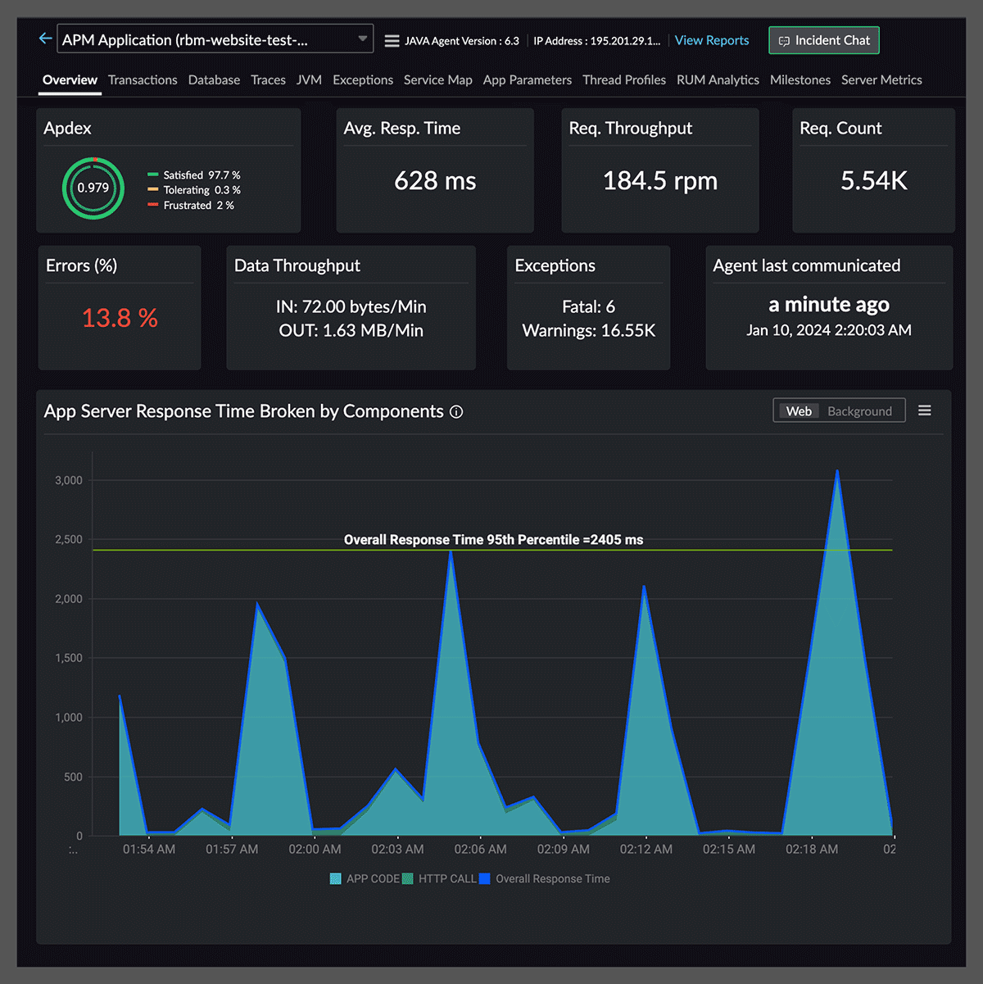Switch to the RUM Analytics tab
This screenshot has width=983, height=984.
(718, 80)
